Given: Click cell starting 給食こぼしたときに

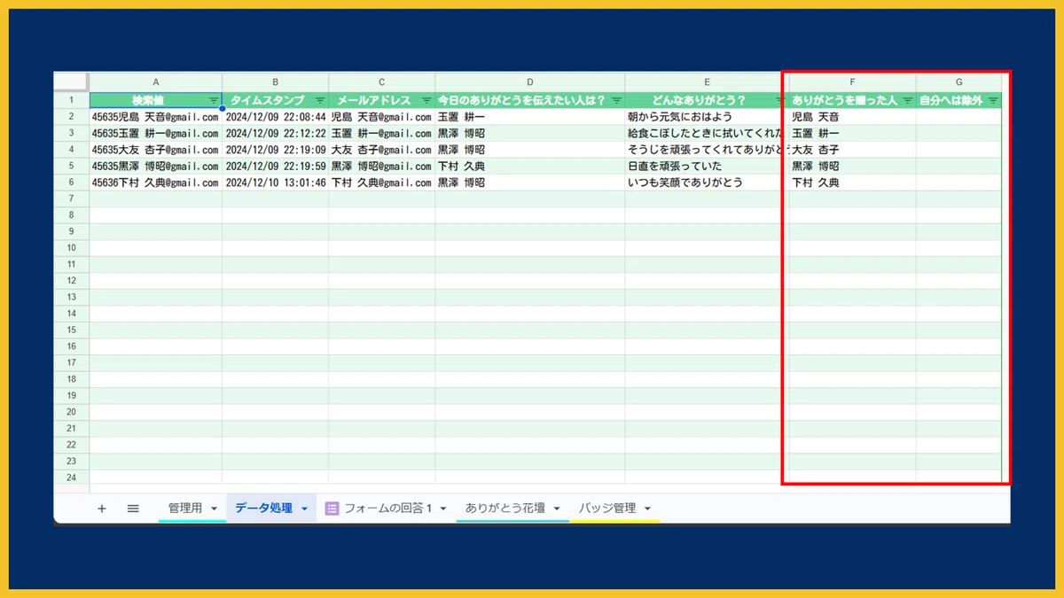Looking at the screenshot, I should point(707,133).
